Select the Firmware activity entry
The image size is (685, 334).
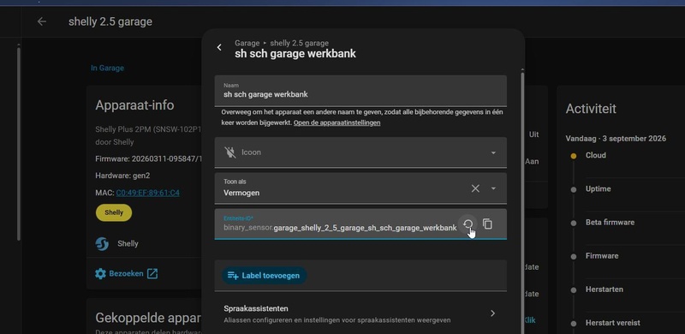point(602,256)
